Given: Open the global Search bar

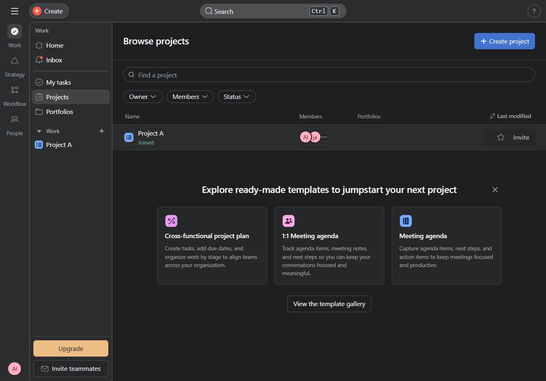Looking at the screenshot, I should 273,11.
